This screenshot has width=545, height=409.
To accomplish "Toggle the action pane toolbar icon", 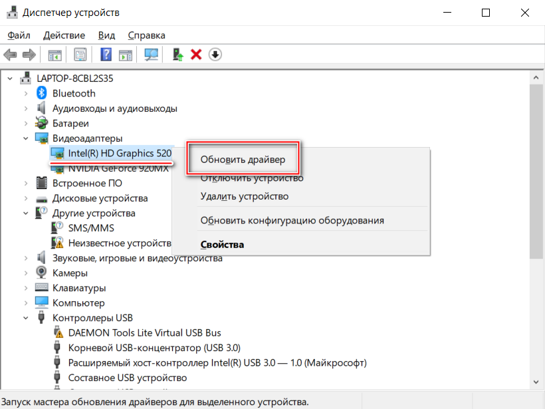I will 126,55.
